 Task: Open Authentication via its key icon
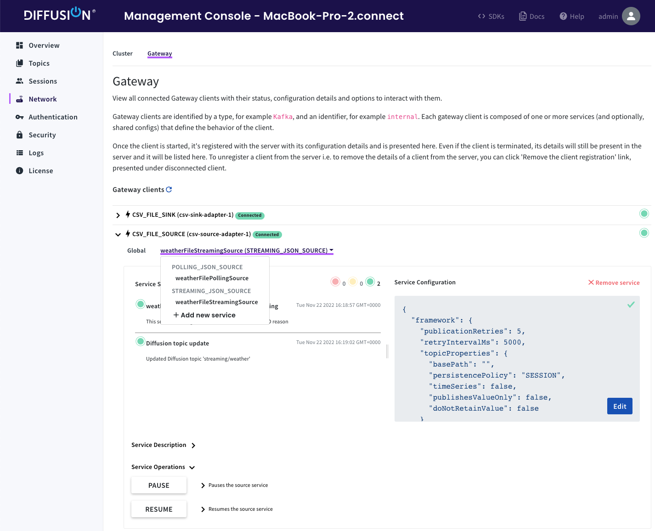pos(19,117)
